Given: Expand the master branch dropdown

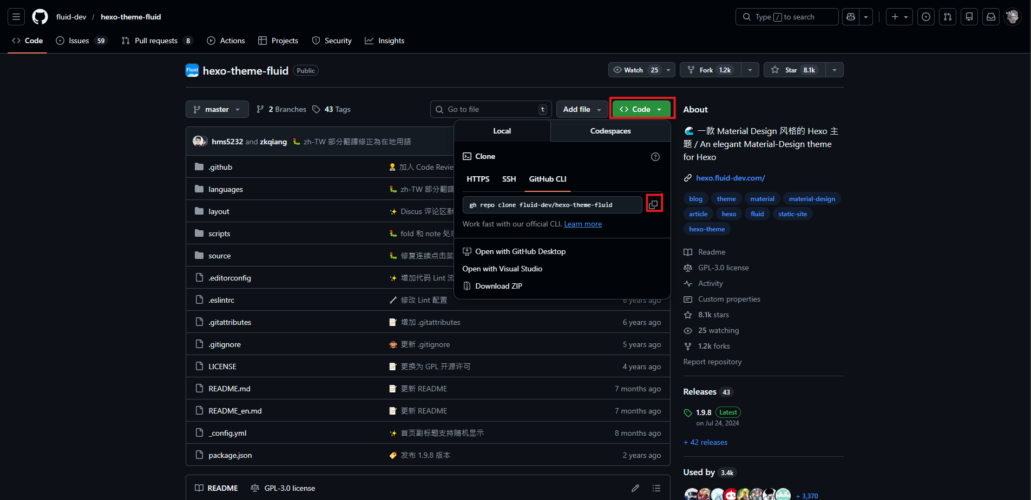Looking at the screenshot, I should (x=217, y=109).
